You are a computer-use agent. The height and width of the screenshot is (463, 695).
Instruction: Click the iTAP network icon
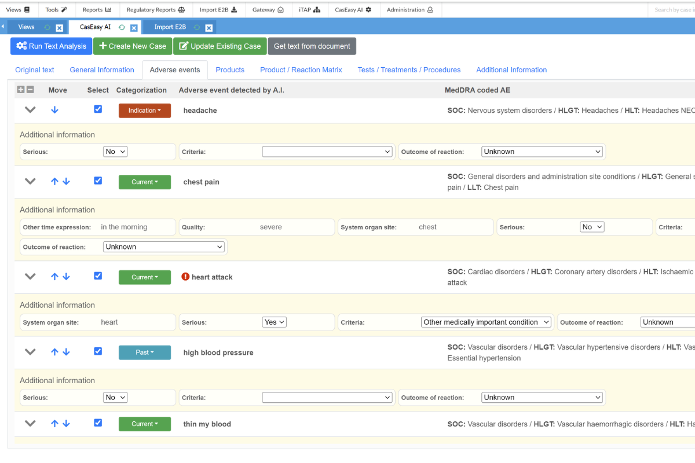pyautogui.click(x=318, y=9)
